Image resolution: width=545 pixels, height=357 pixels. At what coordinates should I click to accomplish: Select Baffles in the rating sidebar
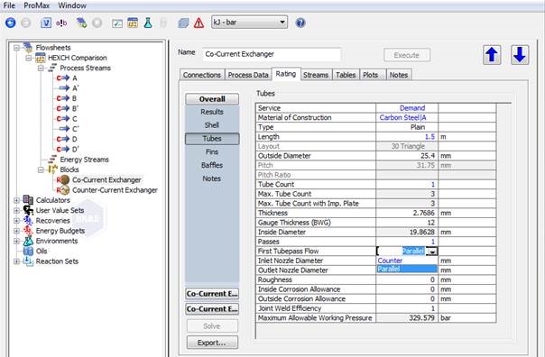(212, 165)
